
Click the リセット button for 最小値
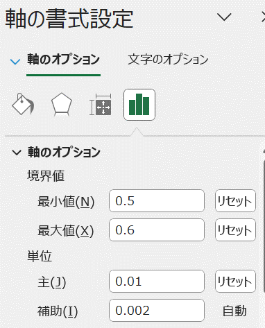(x=235, y=200)
